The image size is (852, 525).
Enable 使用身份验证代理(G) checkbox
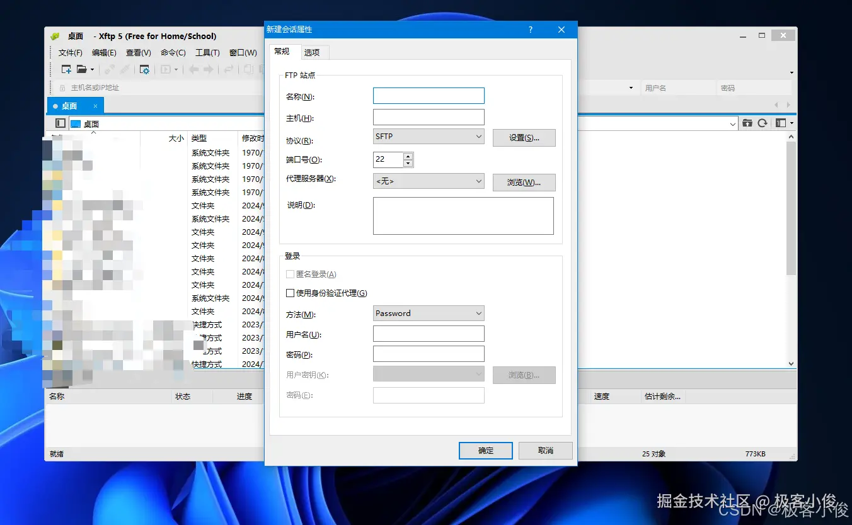tap(290, 293)
